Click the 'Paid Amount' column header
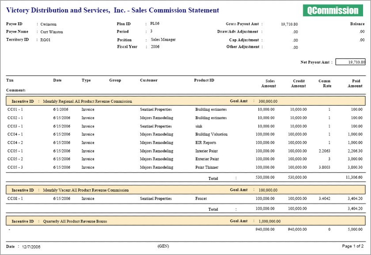371x255 pixels. (x=355, y=83)
